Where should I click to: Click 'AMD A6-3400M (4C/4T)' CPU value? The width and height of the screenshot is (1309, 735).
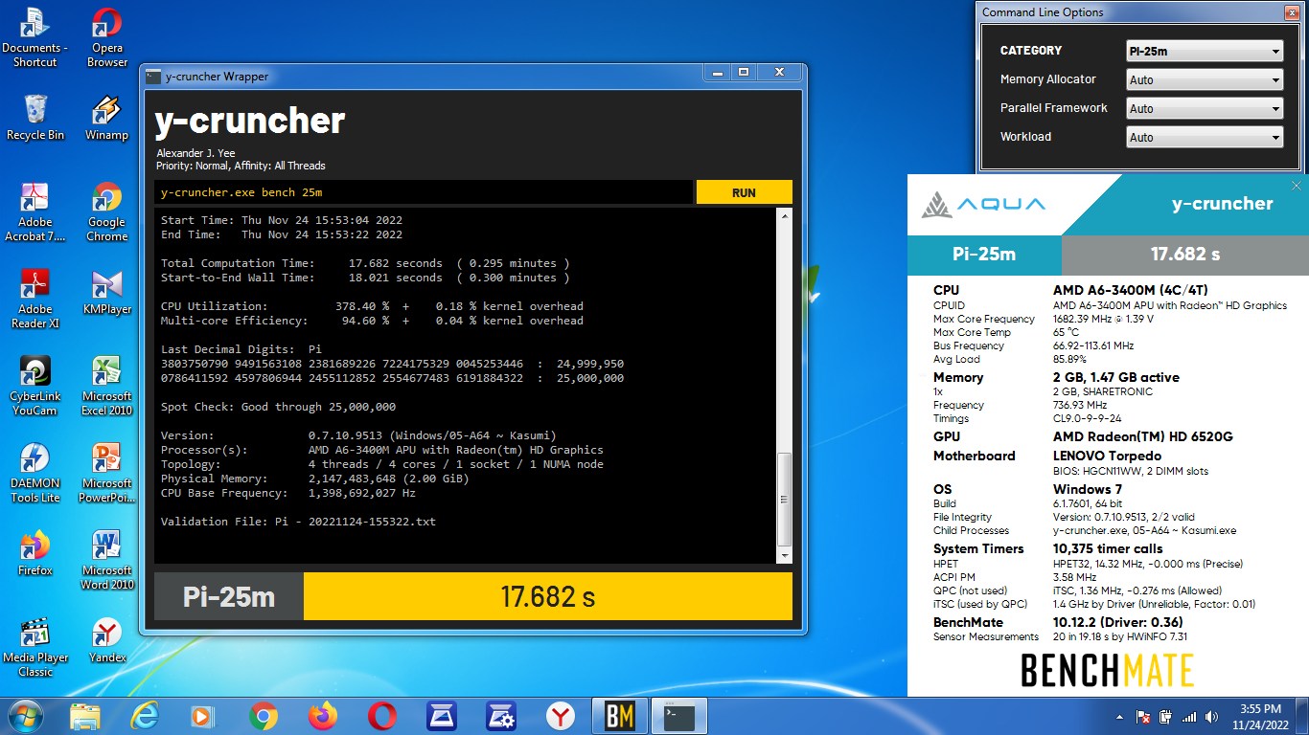pos(1131,290)
